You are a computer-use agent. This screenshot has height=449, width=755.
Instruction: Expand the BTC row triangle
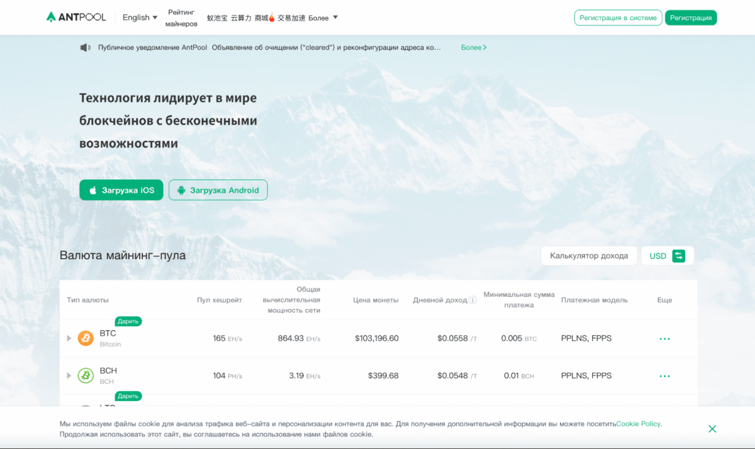click(69, 338)
